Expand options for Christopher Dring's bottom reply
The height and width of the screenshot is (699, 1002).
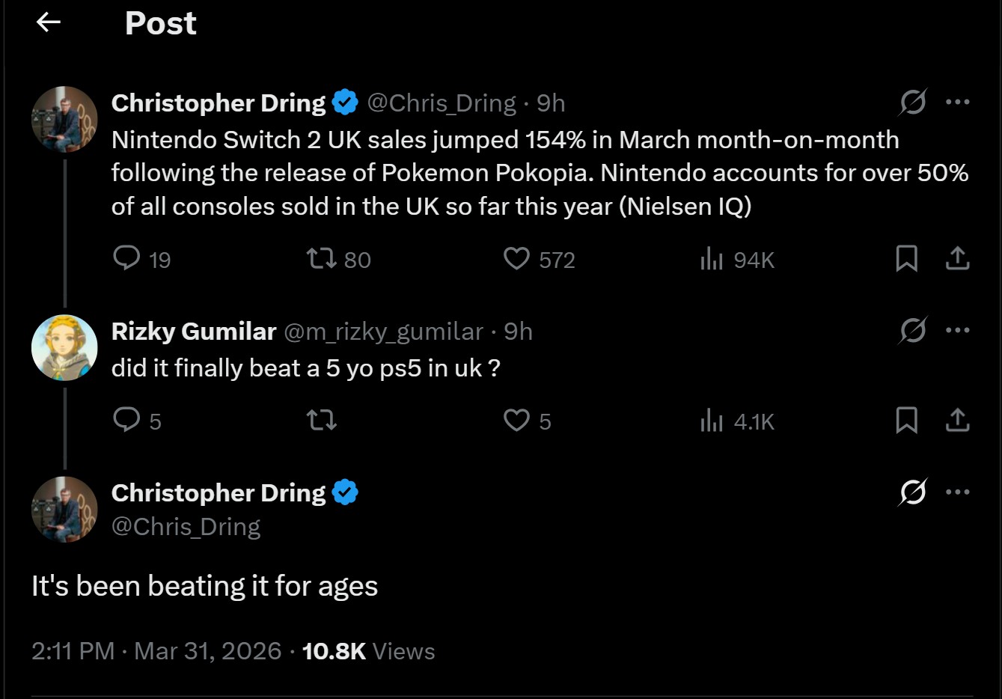point(957,492)
